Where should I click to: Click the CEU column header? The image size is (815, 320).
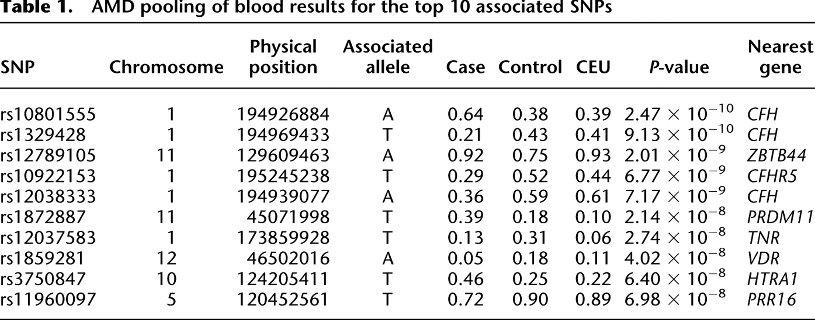pos(593,67)
